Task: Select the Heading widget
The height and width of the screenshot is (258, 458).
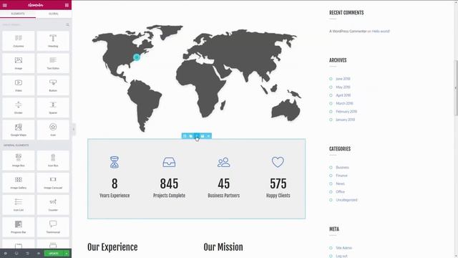Action: point(53,41)
